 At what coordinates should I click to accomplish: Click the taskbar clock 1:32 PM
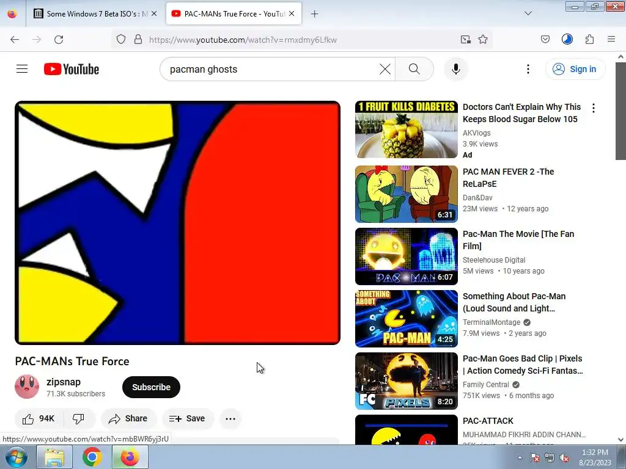(595, 457)
